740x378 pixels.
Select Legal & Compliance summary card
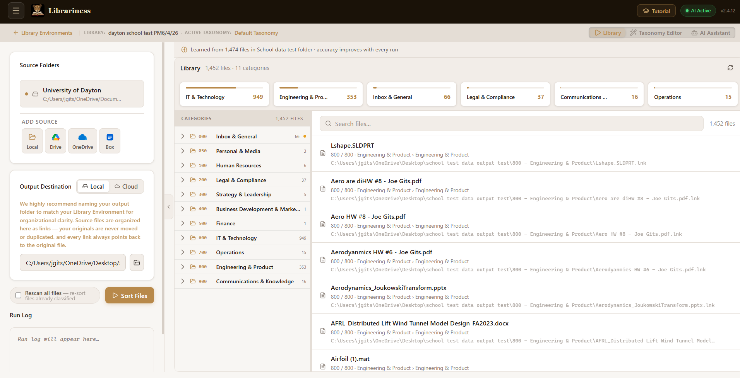(505, 94)
